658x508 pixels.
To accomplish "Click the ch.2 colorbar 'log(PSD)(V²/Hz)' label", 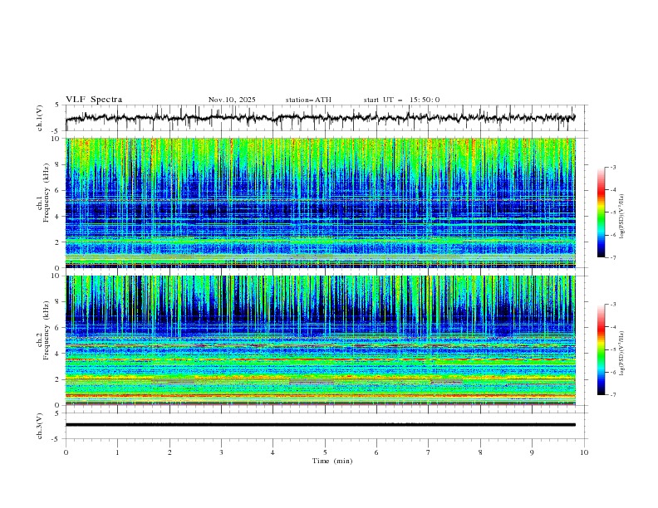I will (622, 353).
